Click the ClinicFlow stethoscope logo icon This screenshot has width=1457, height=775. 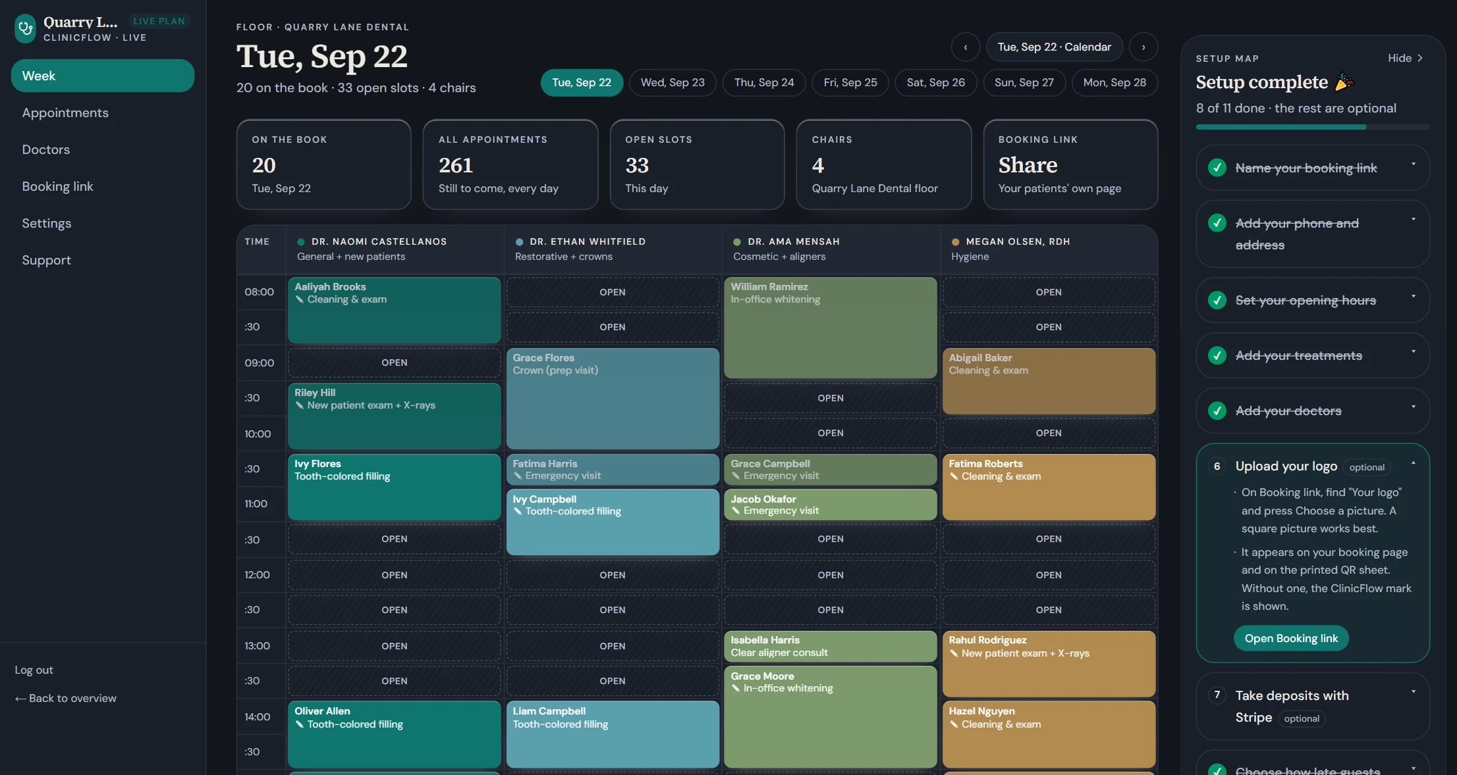[26, 28]
